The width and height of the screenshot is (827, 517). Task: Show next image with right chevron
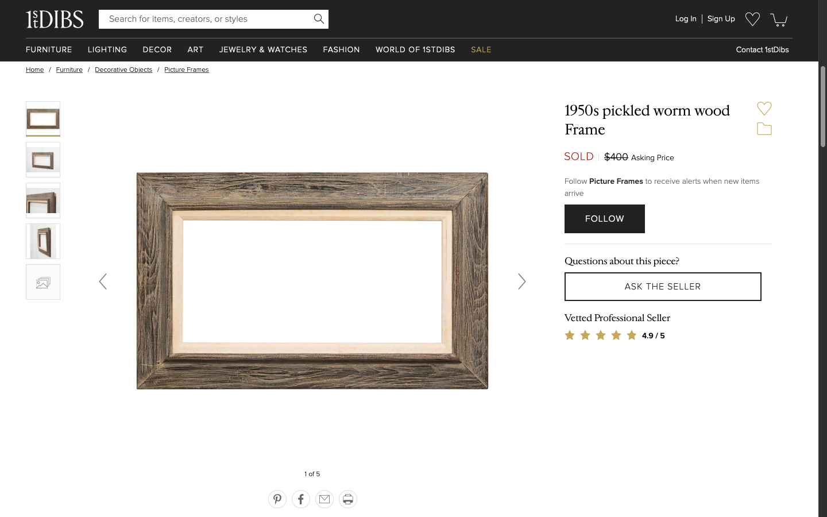(521, 281)
